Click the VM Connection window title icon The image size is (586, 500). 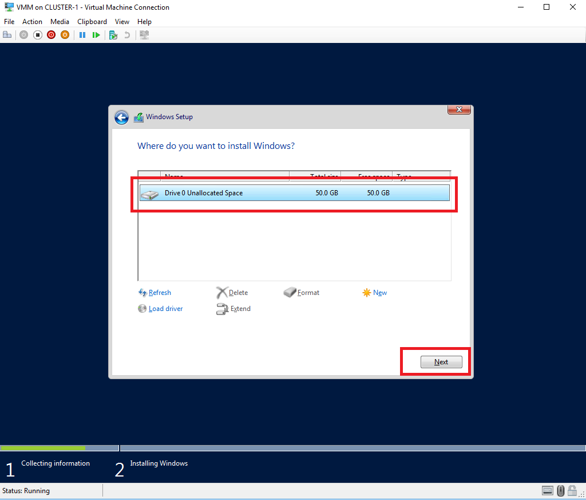[x=9, y=7]
